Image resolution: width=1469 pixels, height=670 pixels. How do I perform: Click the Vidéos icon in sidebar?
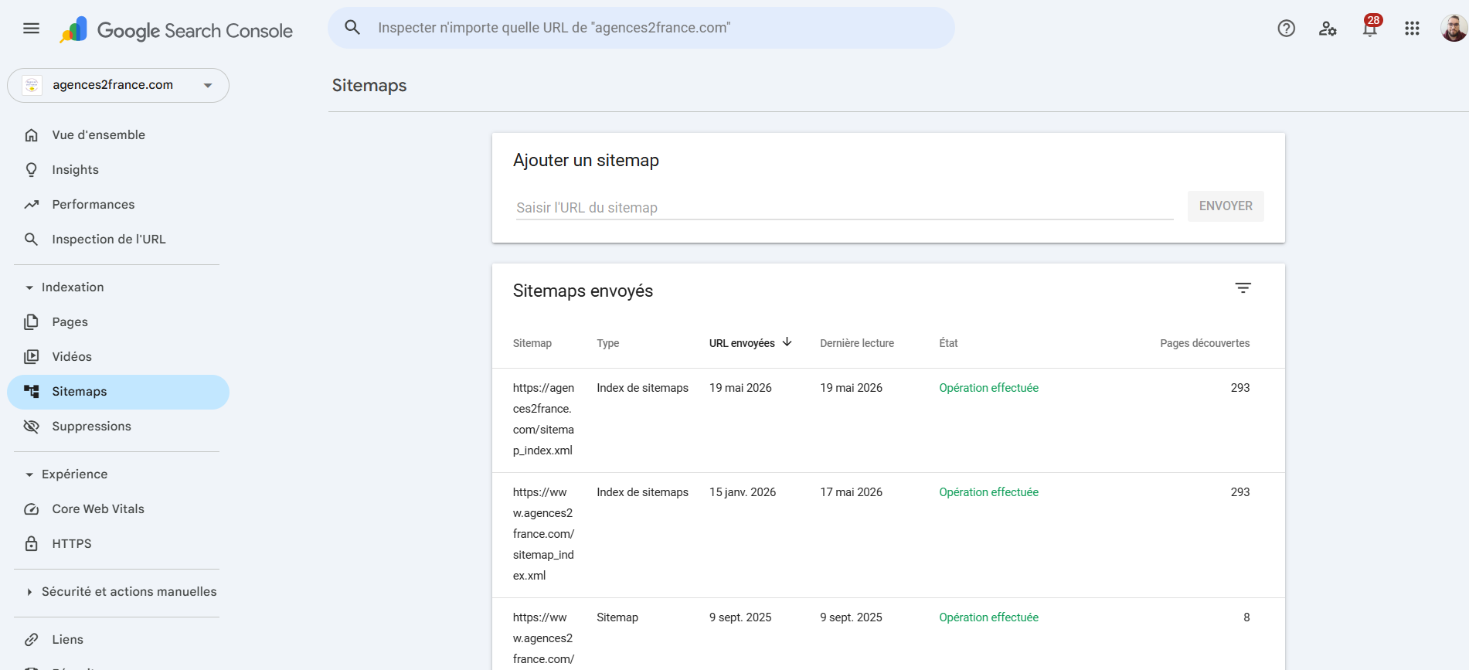(32, 357)
